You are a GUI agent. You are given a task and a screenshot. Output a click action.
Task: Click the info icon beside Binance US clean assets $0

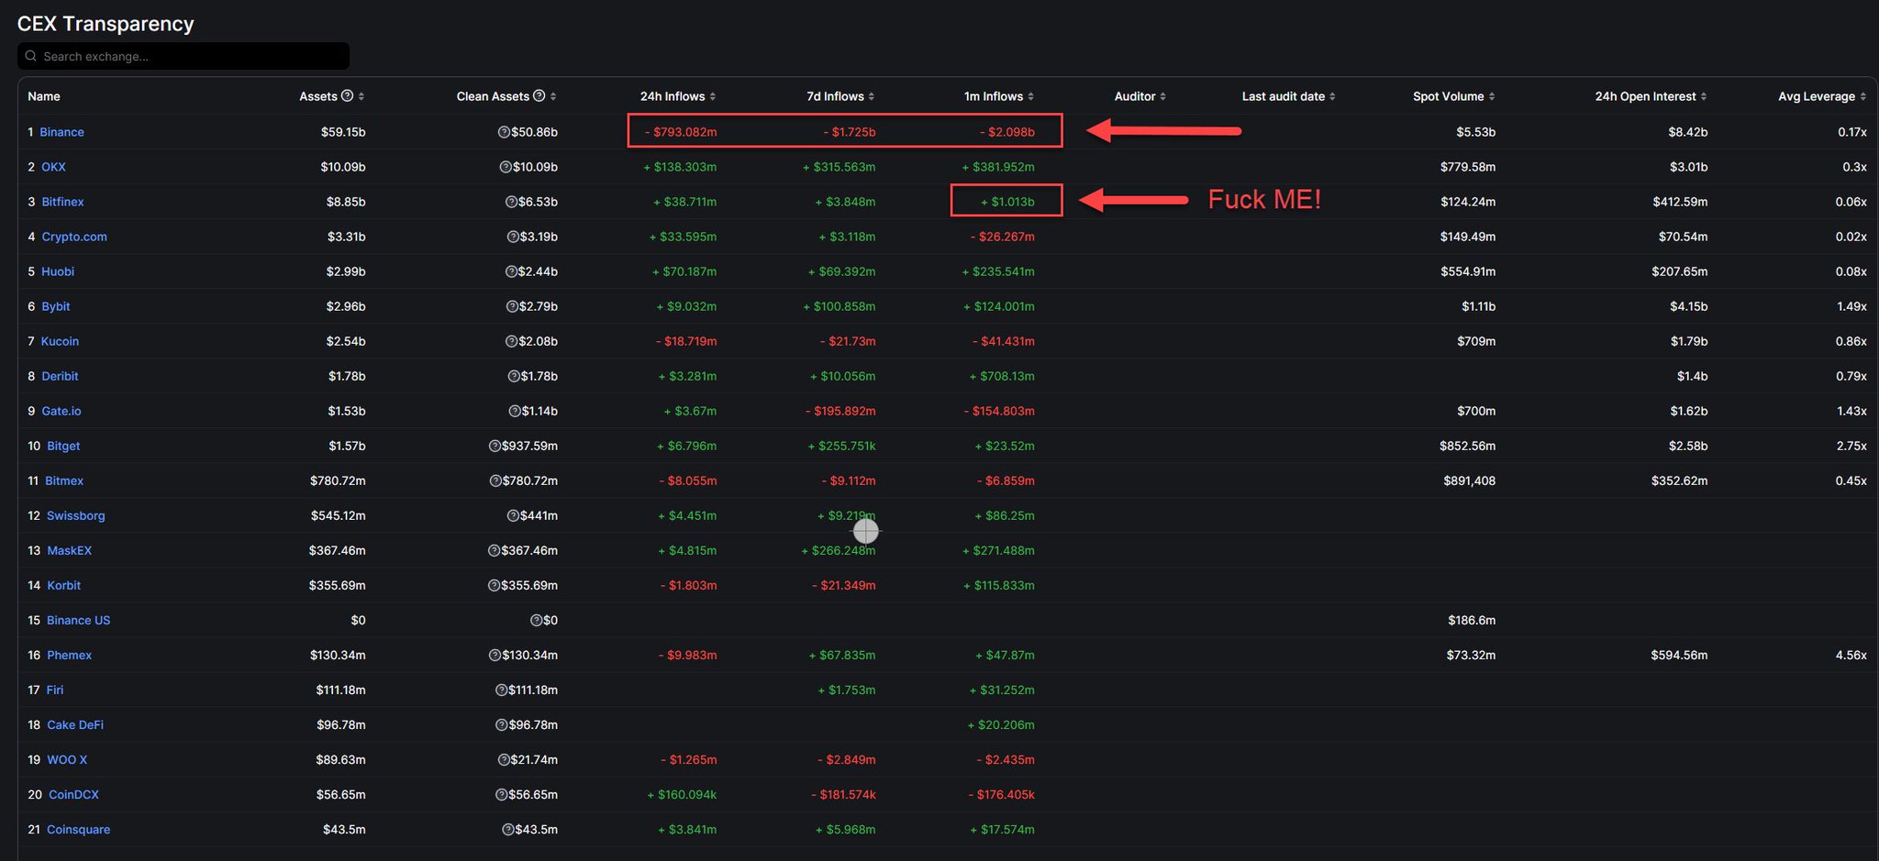pos(536,620)
